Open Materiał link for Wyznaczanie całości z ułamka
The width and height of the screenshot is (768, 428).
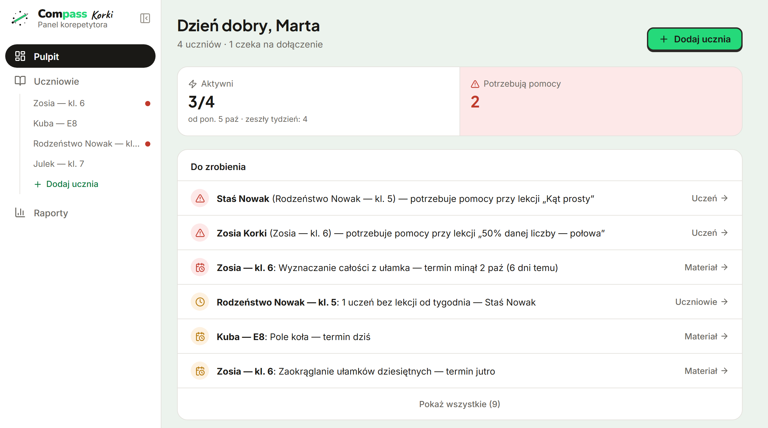point(706,267)
